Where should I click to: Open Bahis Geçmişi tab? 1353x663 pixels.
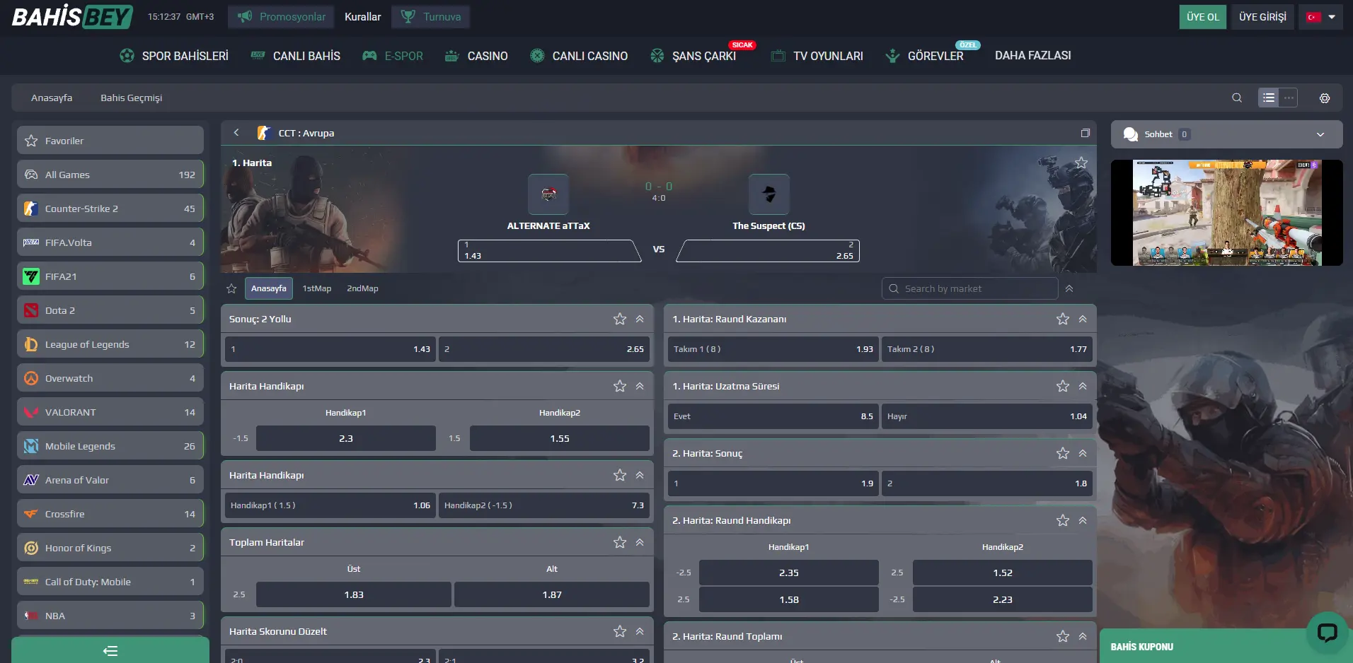coord(131,98)
